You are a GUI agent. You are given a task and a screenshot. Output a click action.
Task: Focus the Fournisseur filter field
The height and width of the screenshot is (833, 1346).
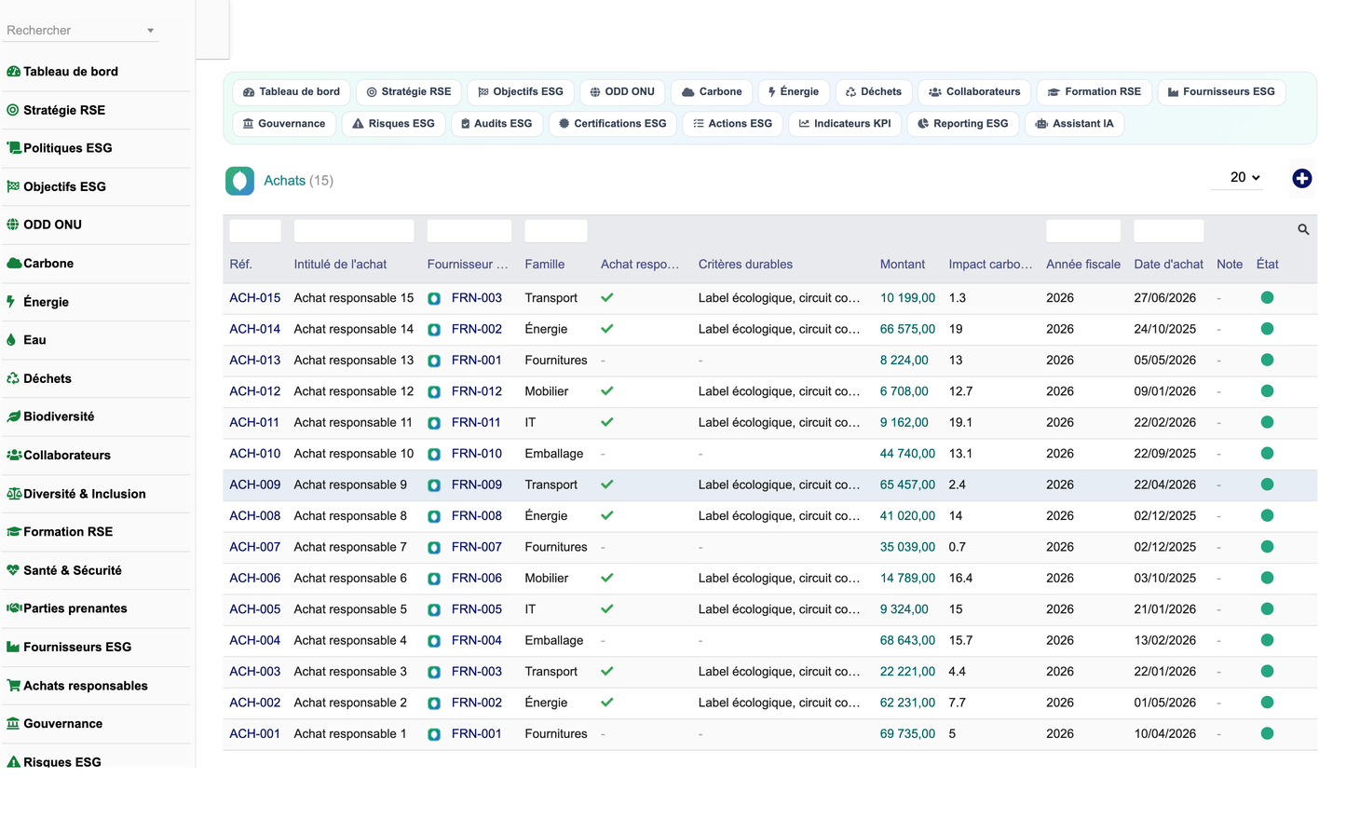pos(469,231)
